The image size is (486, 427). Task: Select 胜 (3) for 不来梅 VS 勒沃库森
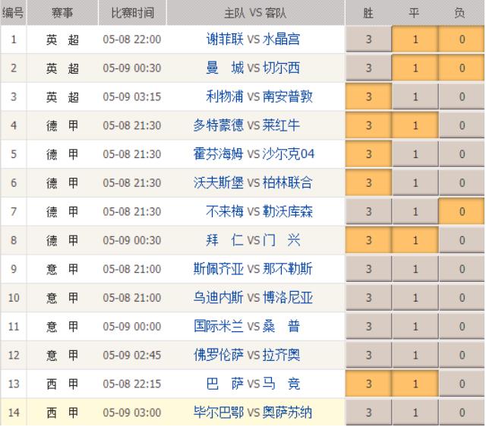pos(368,211)
